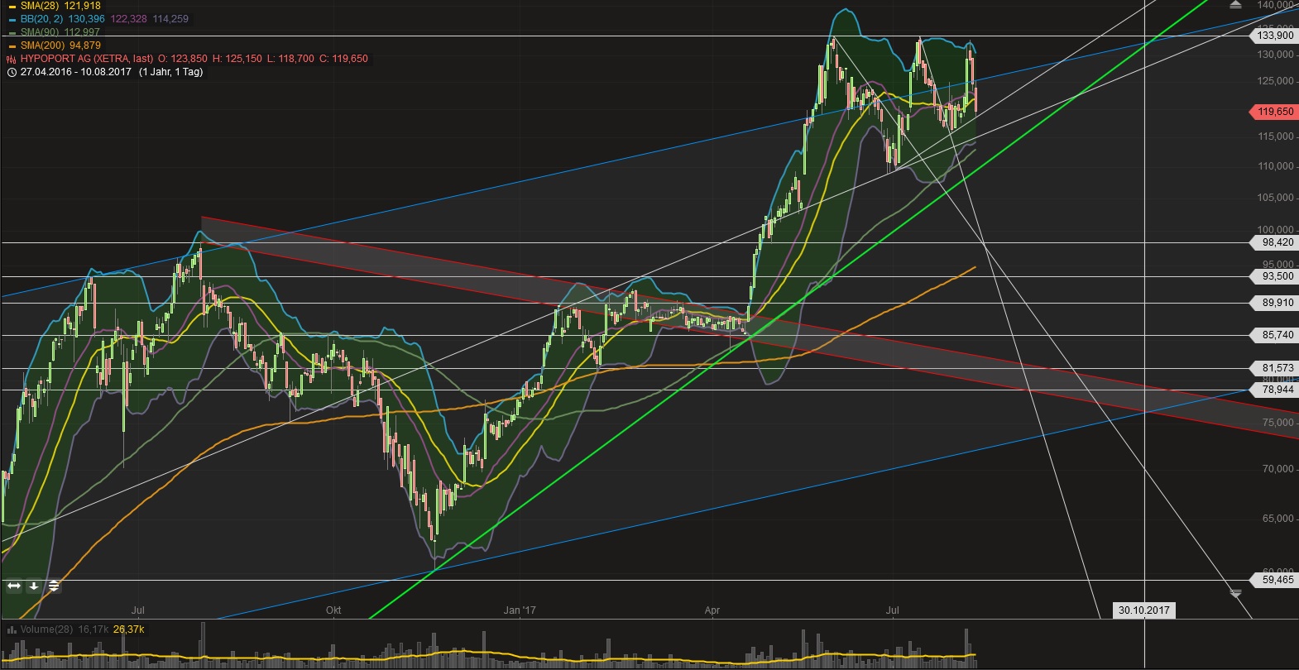The image size is (1299, 670).
Task: Click the BB lower band value 114,259
Action: [x=170, y=19]
